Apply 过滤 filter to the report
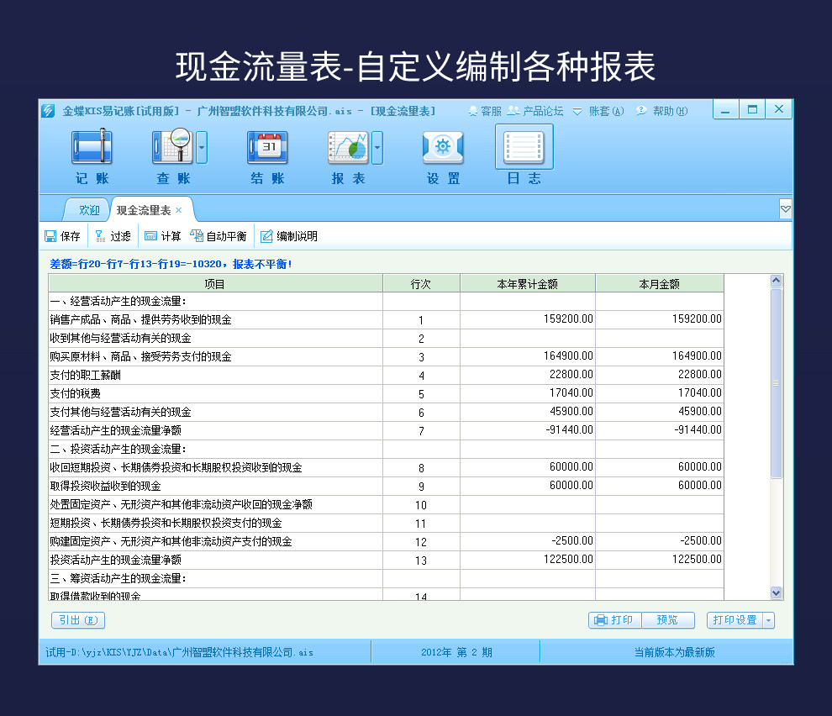 [113, 236]
